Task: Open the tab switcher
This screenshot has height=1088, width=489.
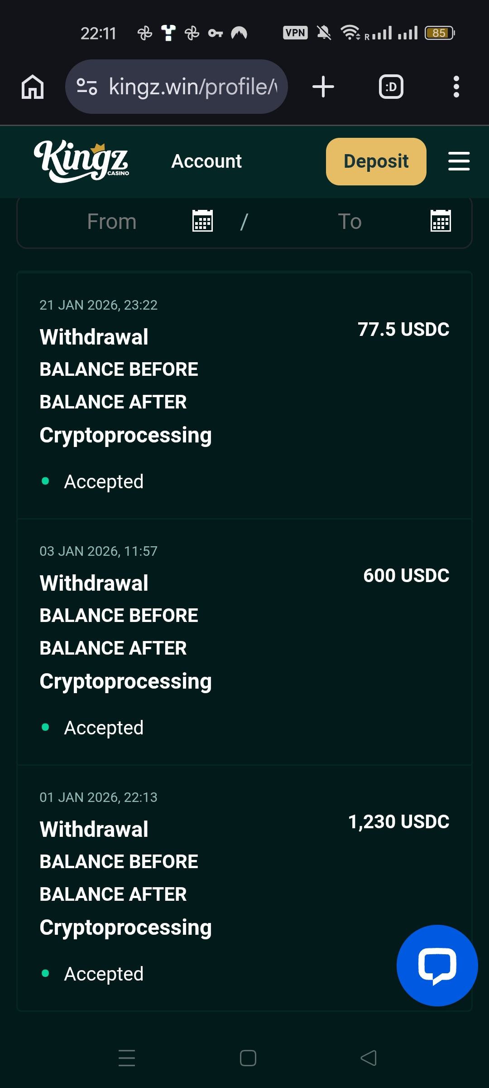Action: [391, 87]
